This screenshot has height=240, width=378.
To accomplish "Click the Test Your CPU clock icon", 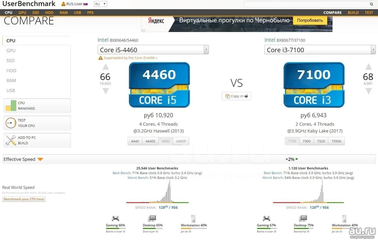I will (11, 123).
